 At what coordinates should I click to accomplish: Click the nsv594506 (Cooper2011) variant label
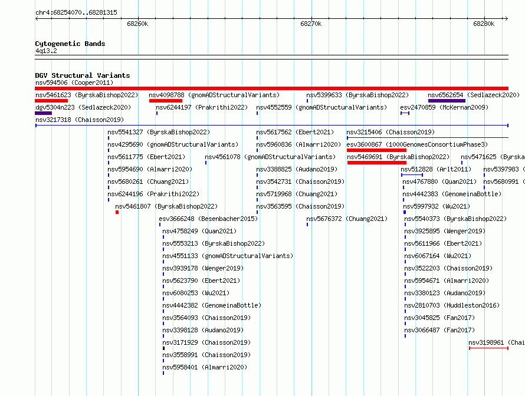coord(74,82)
